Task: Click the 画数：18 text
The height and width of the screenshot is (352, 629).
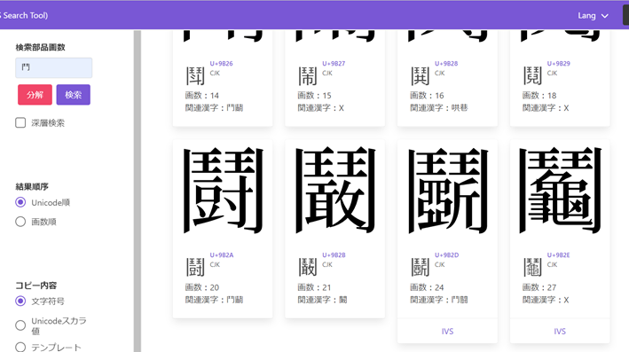Action: [x=539, y=96]
